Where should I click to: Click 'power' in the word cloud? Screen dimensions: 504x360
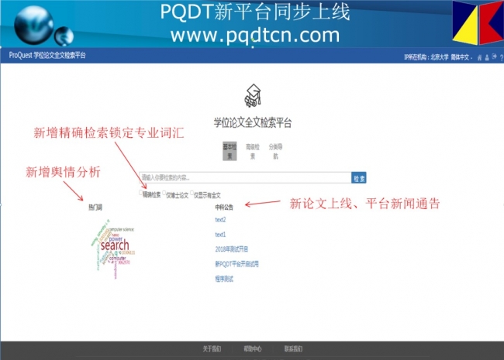coord(116,239)
